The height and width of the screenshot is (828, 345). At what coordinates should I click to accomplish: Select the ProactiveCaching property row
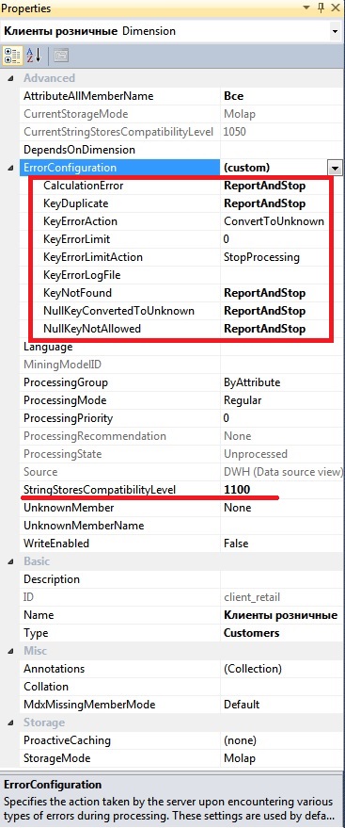tap(182, 740)
